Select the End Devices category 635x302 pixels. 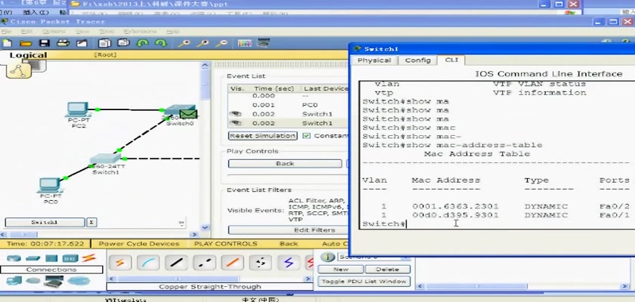point(14,281)
